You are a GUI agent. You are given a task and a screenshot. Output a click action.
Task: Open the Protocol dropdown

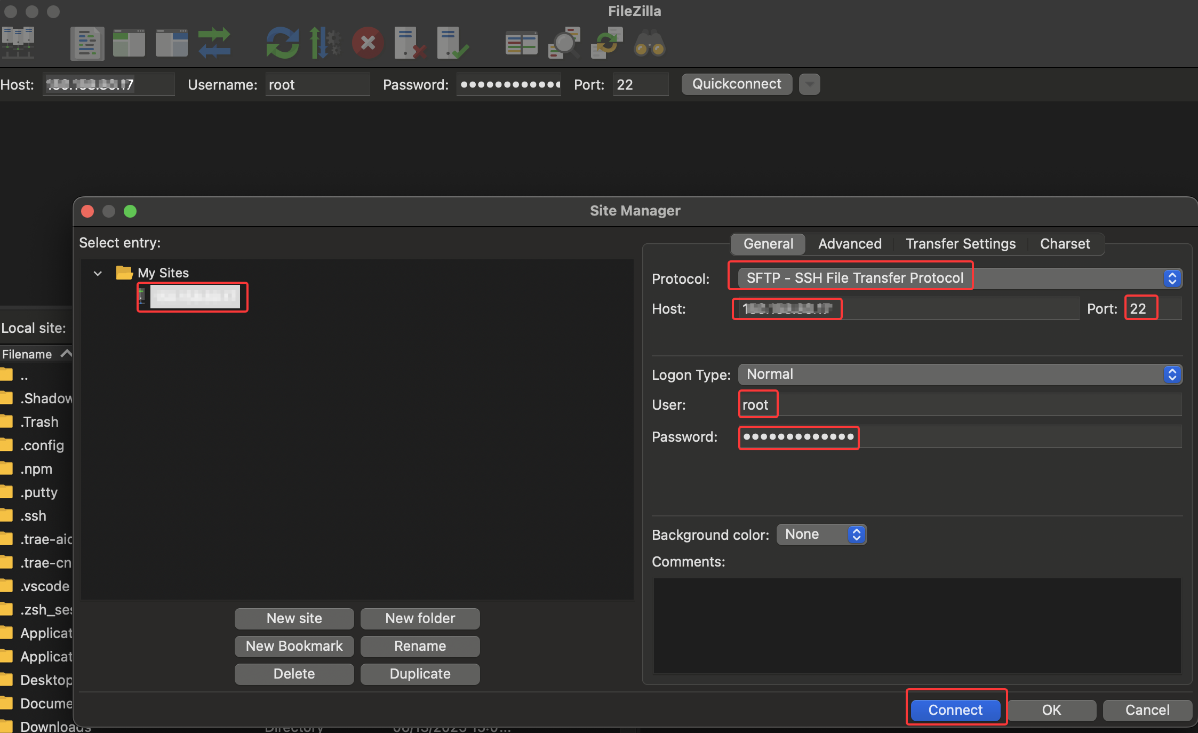pyautogui.click(x=960, y=278)
